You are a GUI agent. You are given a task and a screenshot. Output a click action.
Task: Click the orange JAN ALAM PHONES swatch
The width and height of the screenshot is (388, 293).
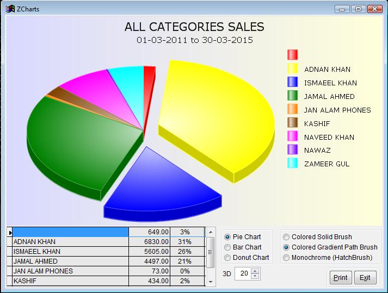coord(292,109)
